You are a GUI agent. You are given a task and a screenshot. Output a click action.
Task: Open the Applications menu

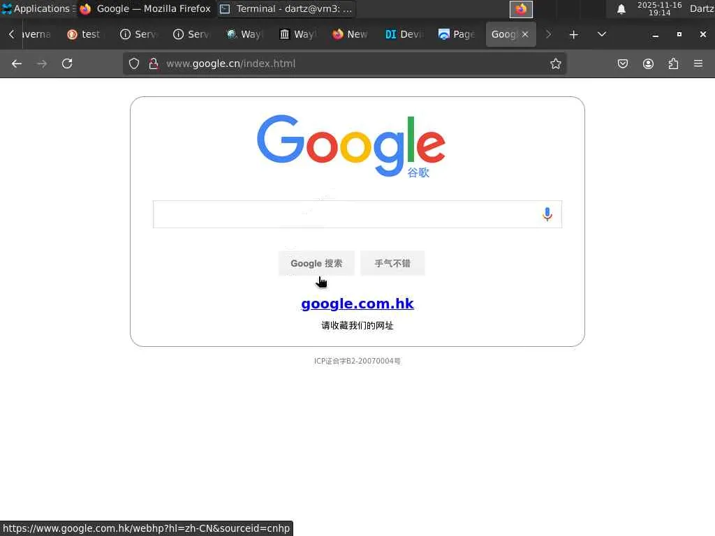[x=38, y=8]
